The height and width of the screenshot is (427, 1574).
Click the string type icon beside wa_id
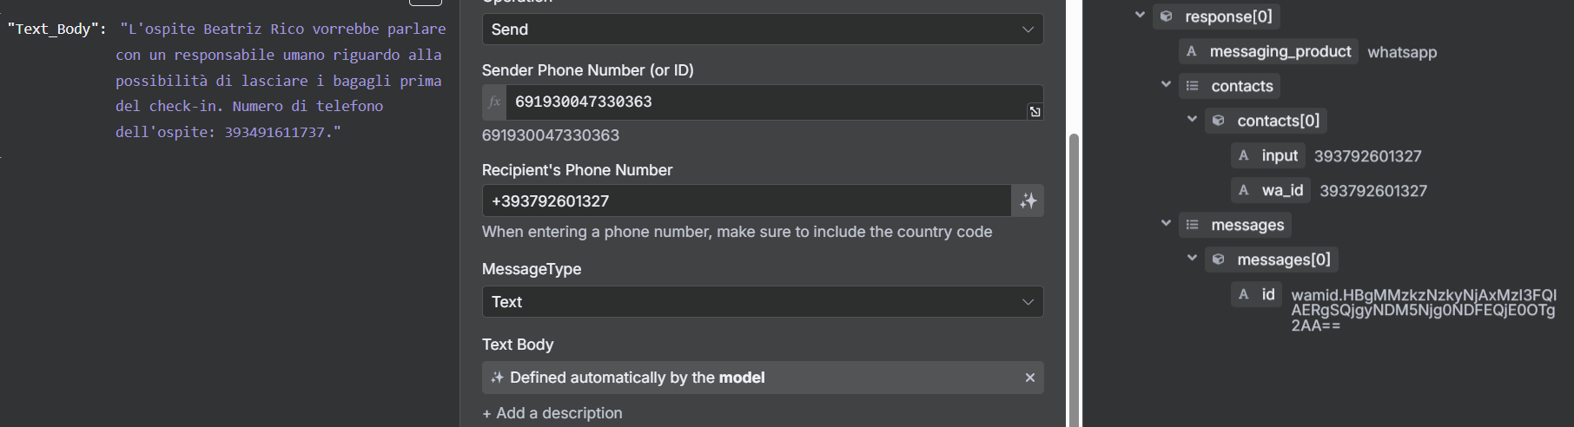(x=1244, y=190)
